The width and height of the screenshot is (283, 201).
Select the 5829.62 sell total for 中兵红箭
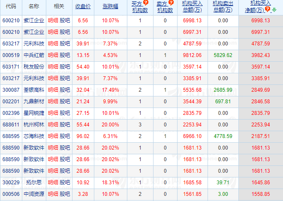tap(223, 55)
